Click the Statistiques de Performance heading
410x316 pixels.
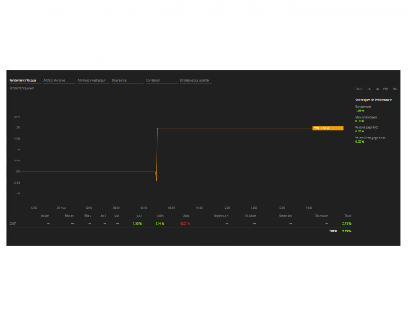(373, 100)
